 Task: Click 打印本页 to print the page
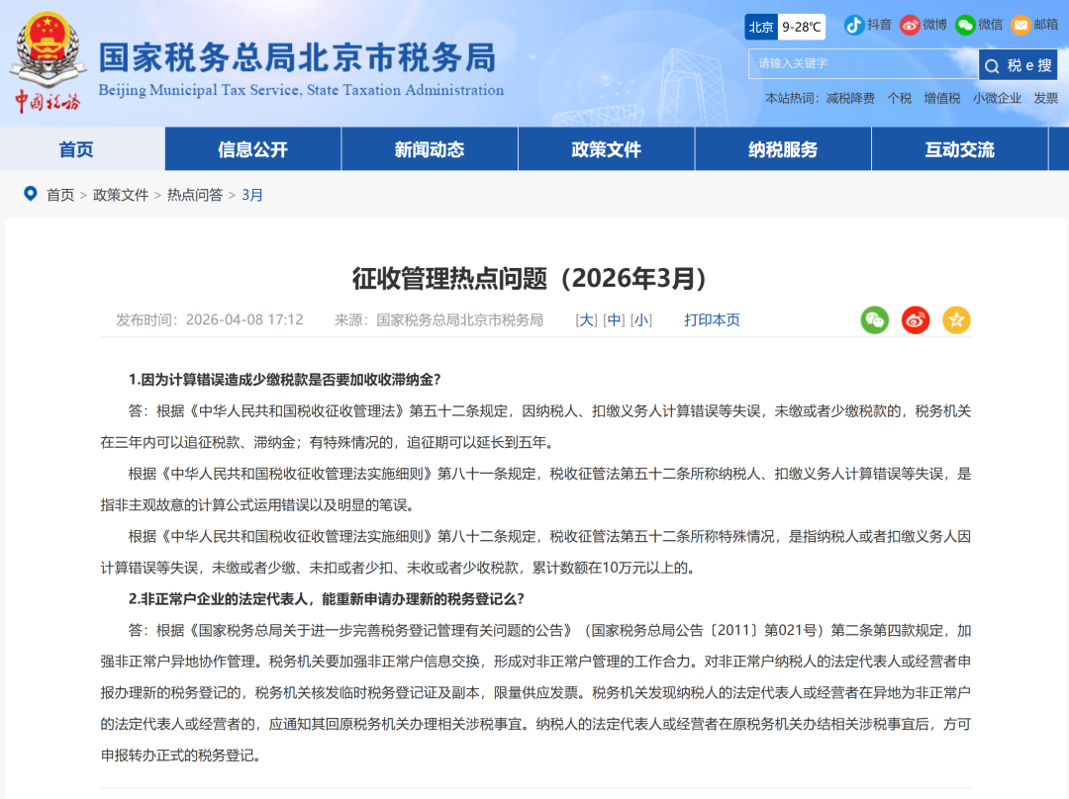(712, 319)
